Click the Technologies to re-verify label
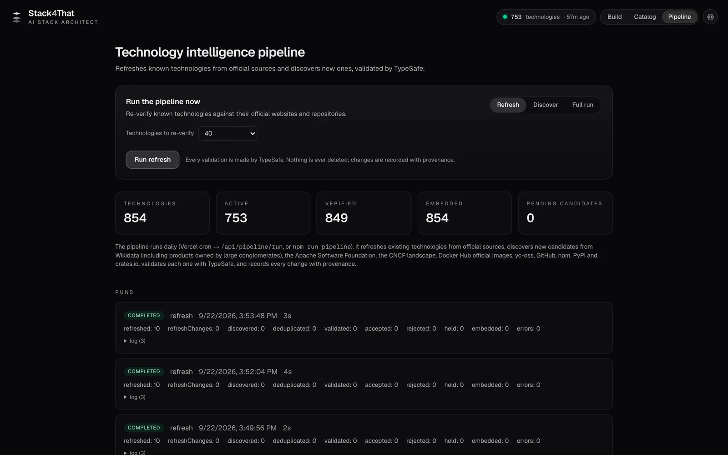728x455 pixels. [160, 133]
